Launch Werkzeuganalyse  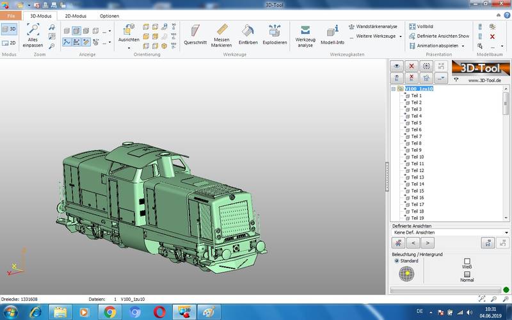tap(305, 36)
